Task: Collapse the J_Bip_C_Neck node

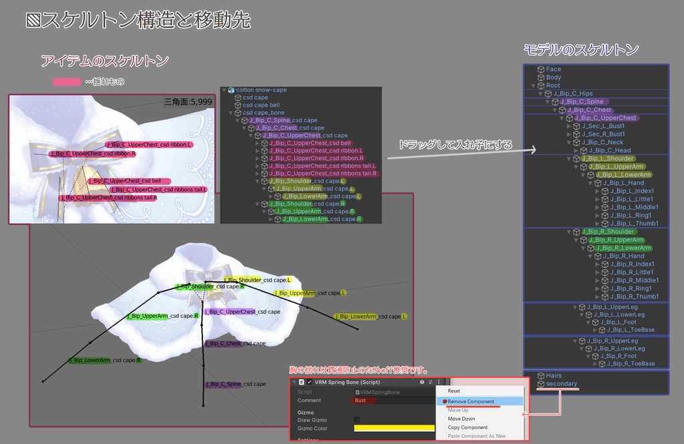Action: click(x=569, y=143)
